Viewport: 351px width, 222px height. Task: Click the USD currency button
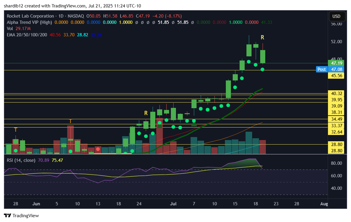pyautogui.click(x=336, y=16)
